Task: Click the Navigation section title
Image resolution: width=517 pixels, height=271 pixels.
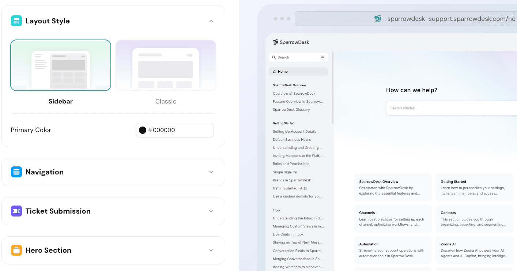Action: point(45,172)
